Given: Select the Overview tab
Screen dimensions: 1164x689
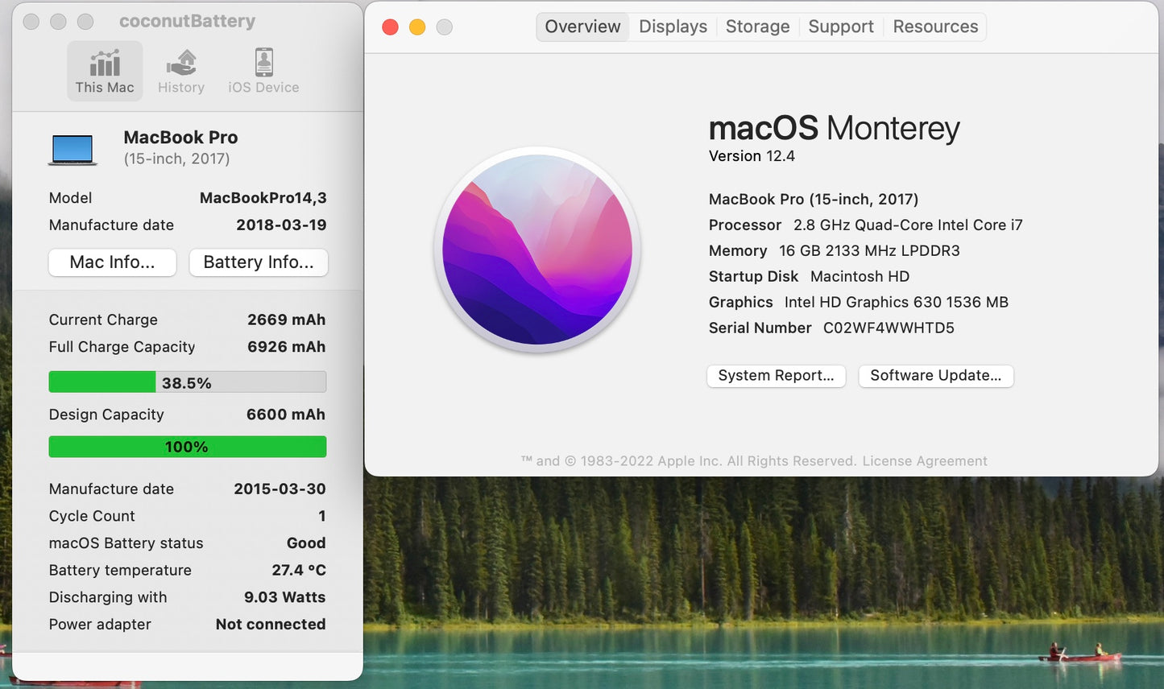Looking at the screenshot, I should point(582,26).
